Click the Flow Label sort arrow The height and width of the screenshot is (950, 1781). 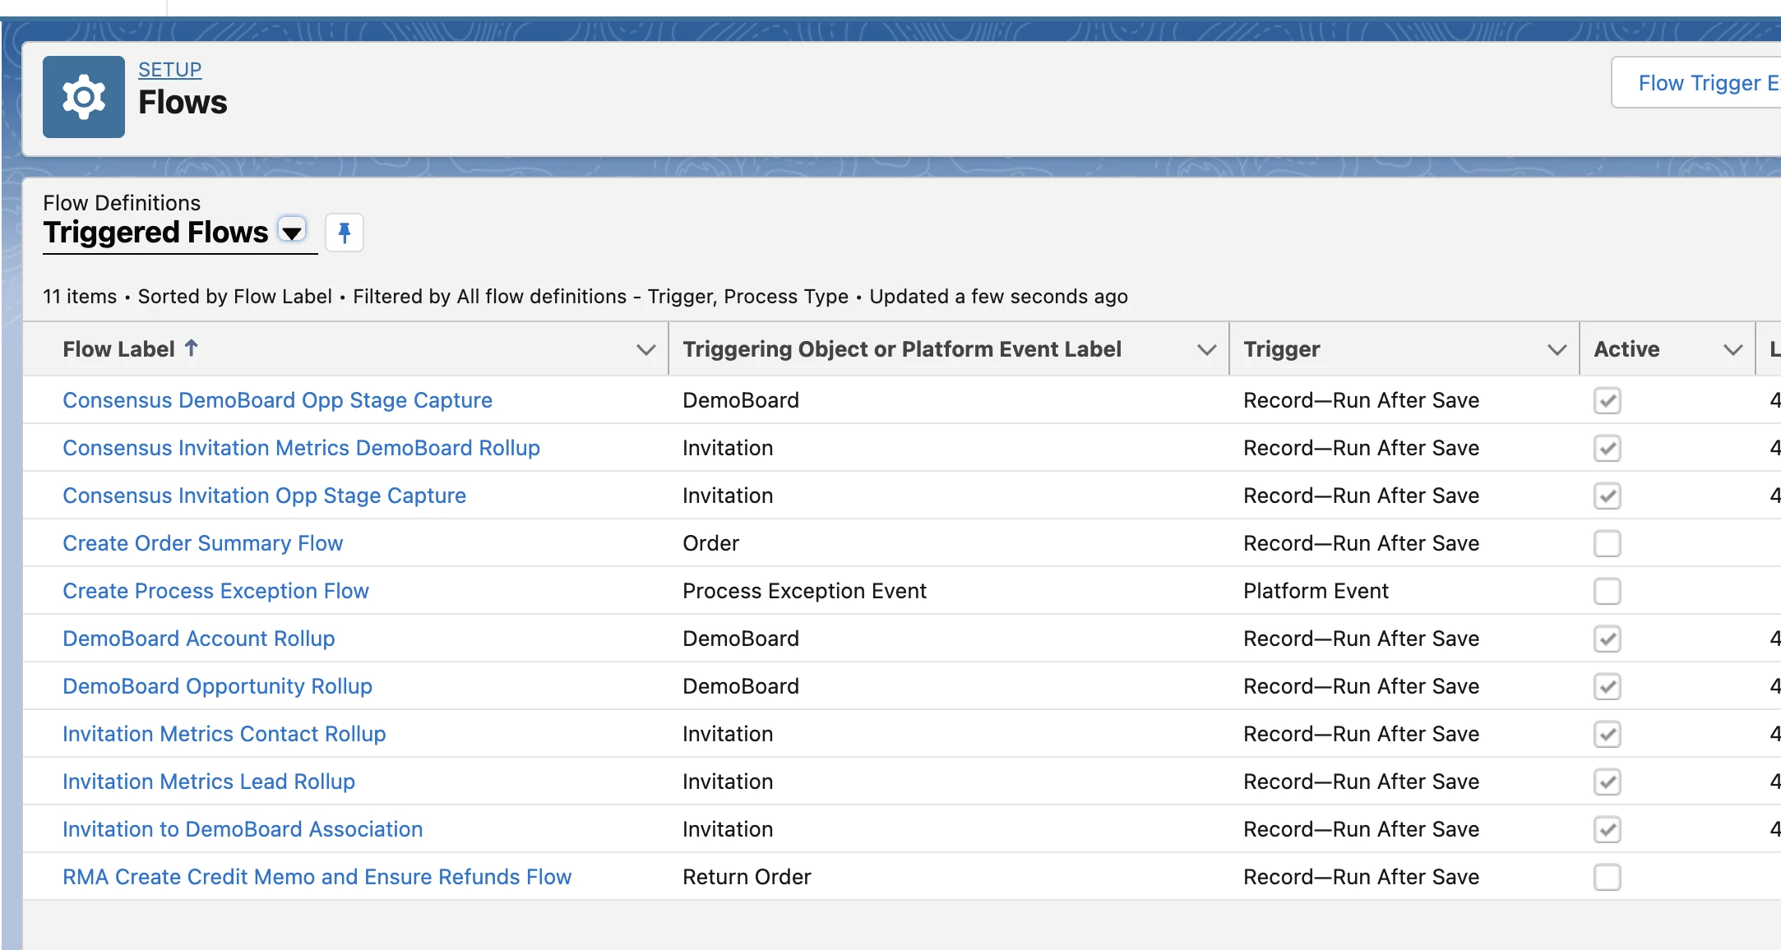191,348
